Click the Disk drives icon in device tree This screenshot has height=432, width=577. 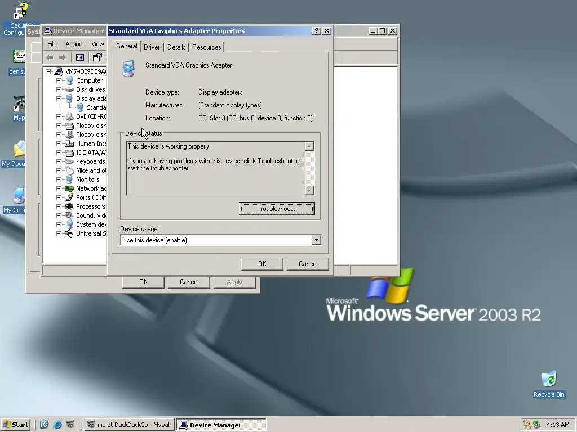pyautogui.click(x=69, y=89)
